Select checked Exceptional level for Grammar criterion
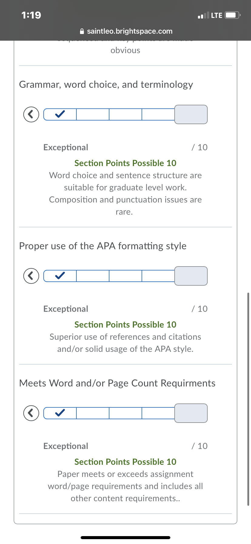The width and height of the screenshot is (251, 544). pos(60,114)
